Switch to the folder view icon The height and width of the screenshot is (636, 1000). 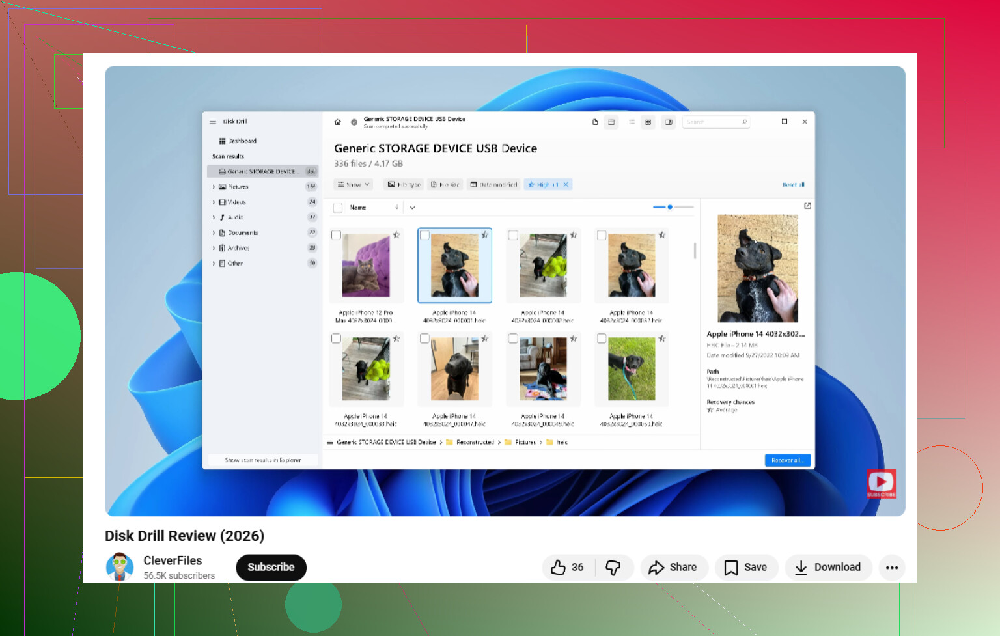(611, 122)
